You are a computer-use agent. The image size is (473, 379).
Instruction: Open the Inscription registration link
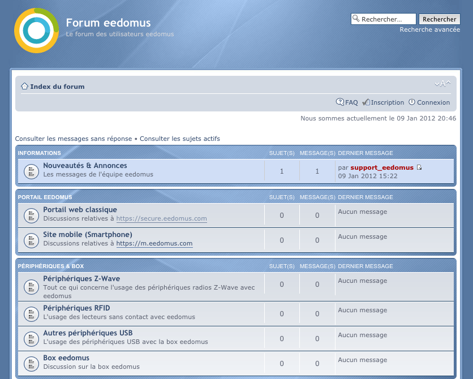[388, 102]
